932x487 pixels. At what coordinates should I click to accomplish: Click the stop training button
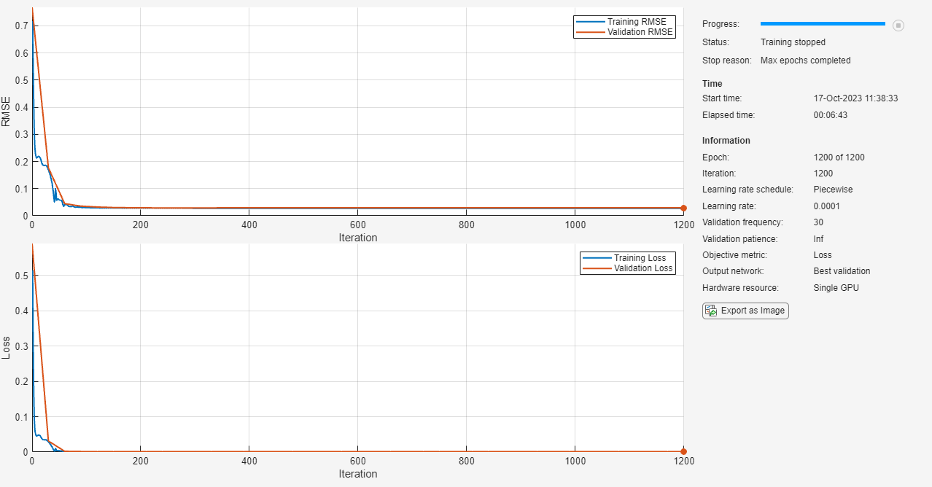click(898, 26)
